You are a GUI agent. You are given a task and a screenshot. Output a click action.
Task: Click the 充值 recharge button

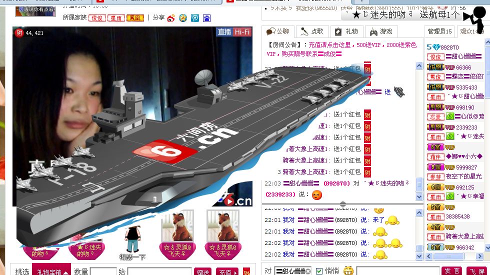(228, 271)
